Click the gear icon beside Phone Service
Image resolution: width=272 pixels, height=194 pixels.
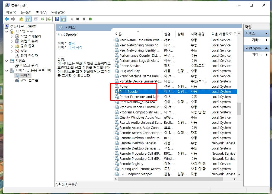pyautogui.click(x=117, y=66)
